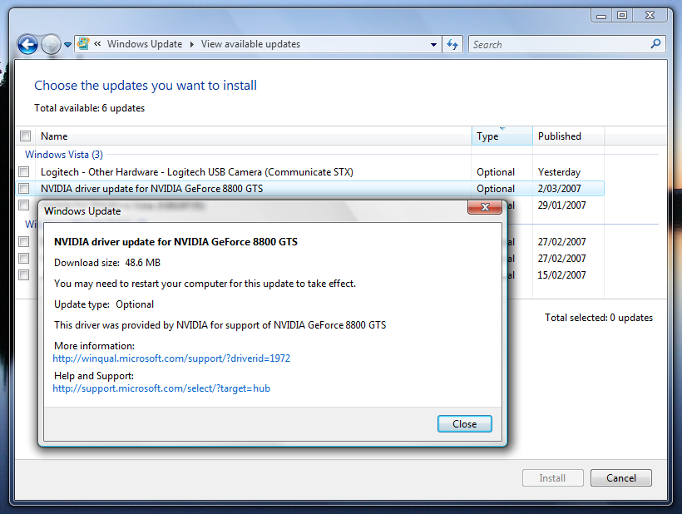Sort by the Name column header

tap(254, 136)
